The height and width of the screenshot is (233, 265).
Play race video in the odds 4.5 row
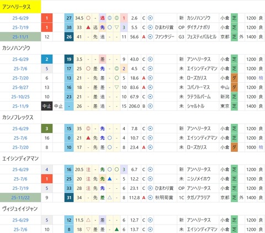(150, 68)
